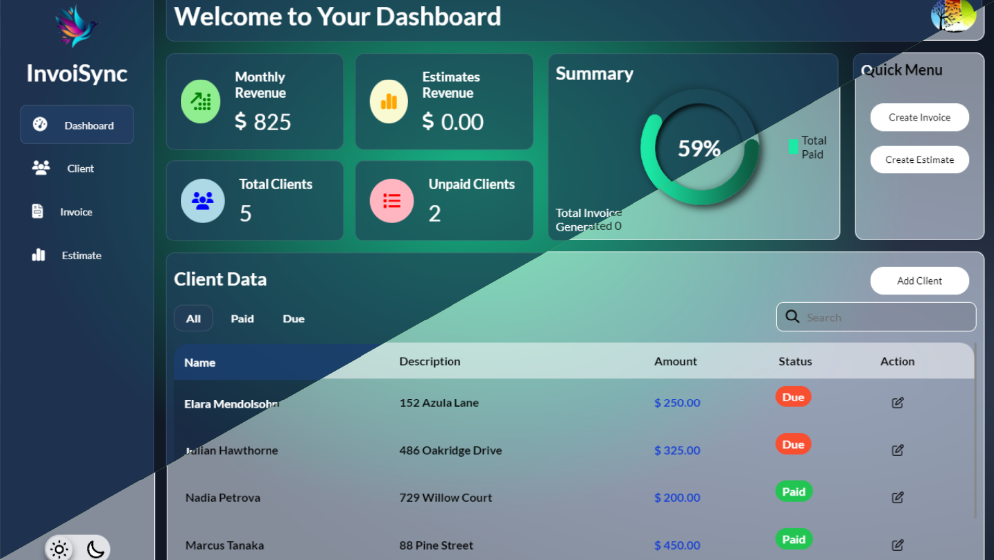Click the Unpaid Clients count 2
Screen dimensions: 994x560
(x=435, y=213)
